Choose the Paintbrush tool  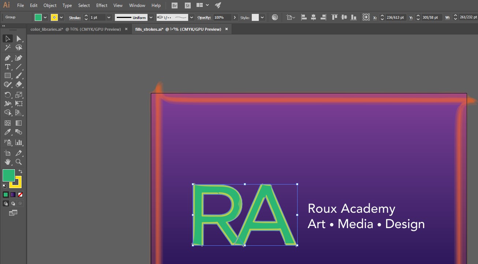point(19,75)
